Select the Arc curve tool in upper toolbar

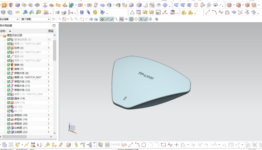214,12
